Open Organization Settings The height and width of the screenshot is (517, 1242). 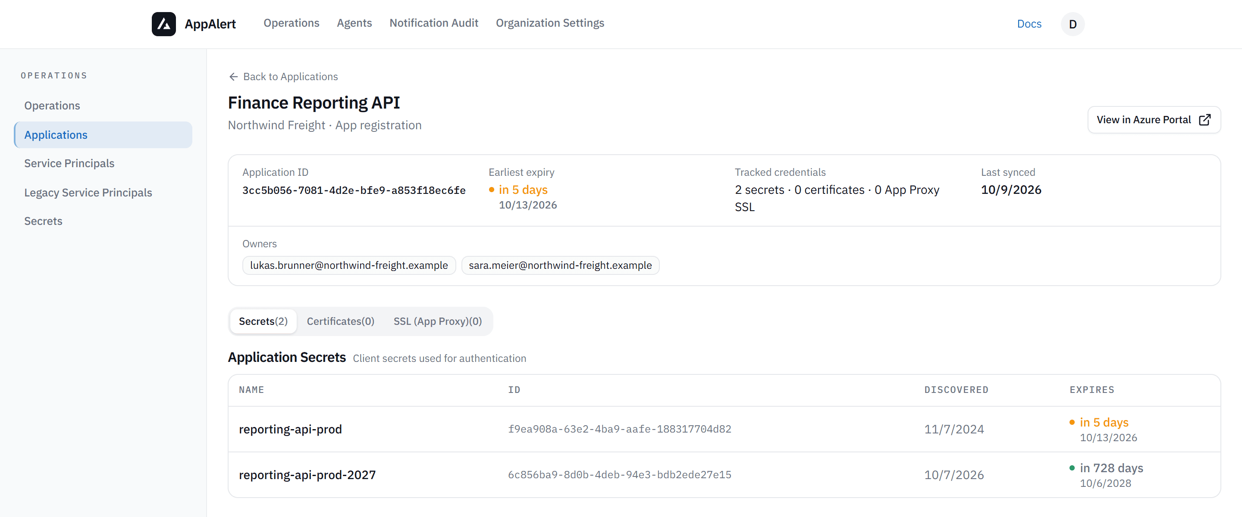(x=550, y=23)
